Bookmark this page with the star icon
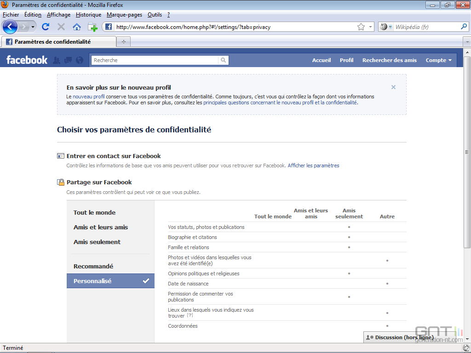471x353 pixels. tap(361, 27)
